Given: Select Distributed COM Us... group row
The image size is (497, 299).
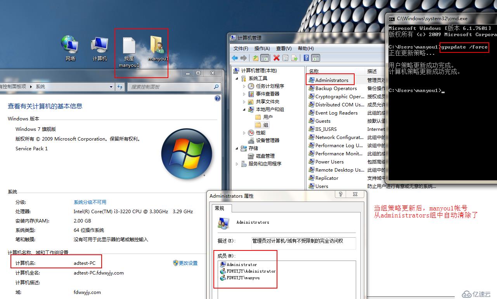Looking at the screenshot, I should click(336, 105).
